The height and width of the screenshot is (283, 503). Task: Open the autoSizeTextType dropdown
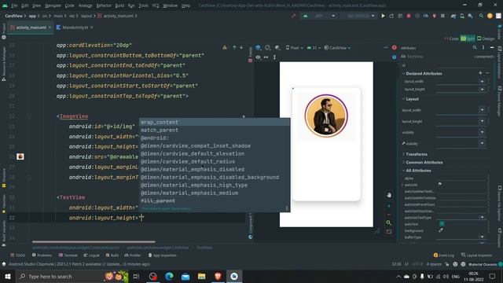click(x=482, y=217)
